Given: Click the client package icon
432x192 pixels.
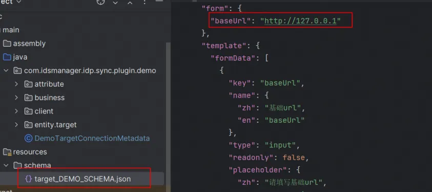Looking at the screenshot, I should pos(28,111).
